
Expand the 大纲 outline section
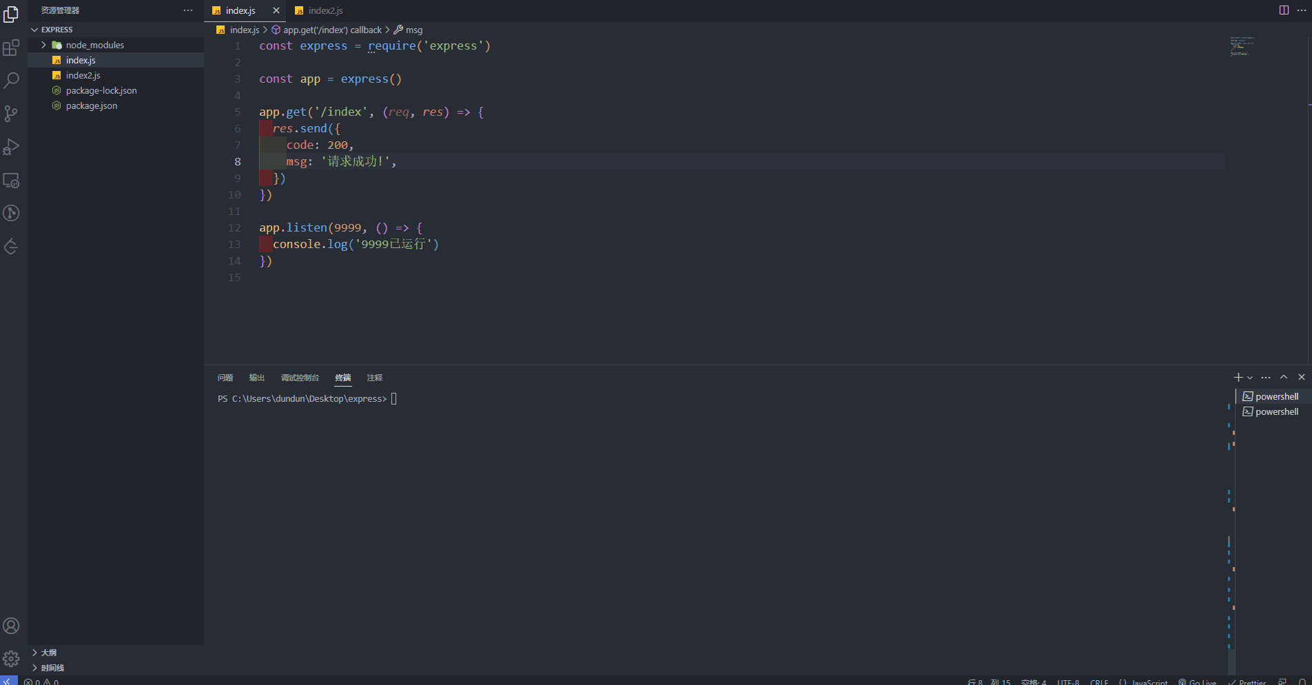[116, 653]
